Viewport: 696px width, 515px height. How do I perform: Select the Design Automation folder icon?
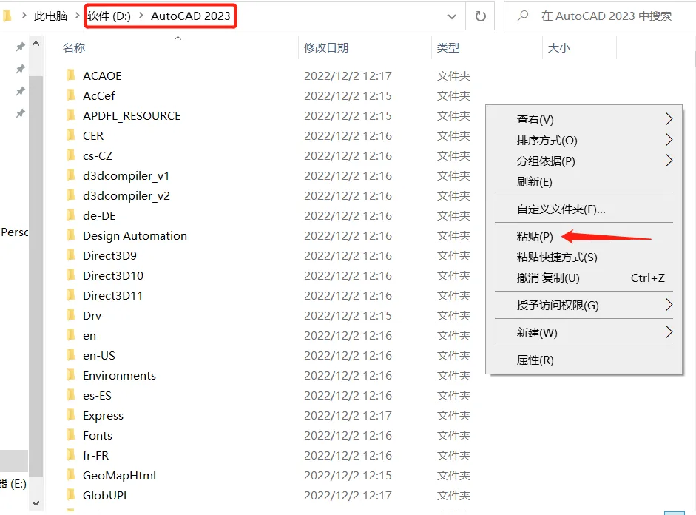click(70, 235)
